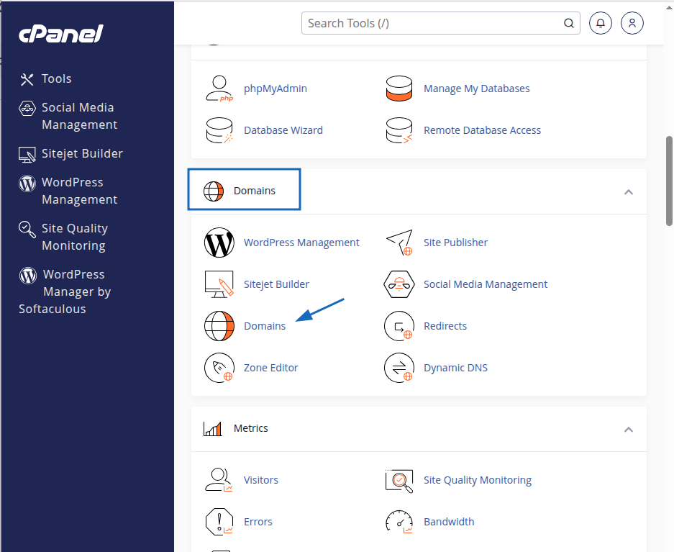Image resolution: width=674 pixels, height=552 pixels.
Task: Open Sitejet Builder from the sidebar
Action: point(81,154)
